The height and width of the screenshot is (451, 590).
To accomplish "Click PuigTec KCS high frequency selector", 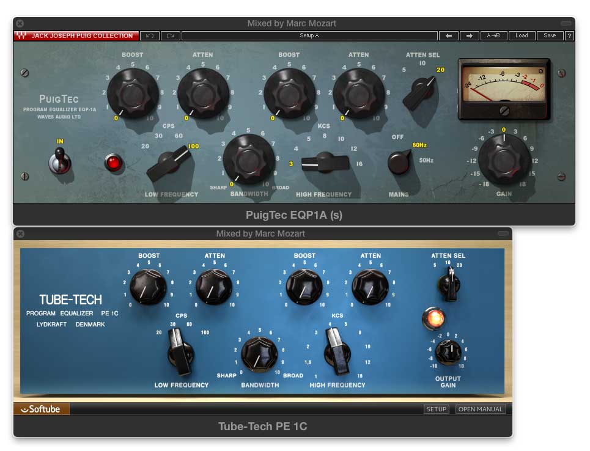I will pyautogui.click(x=325, y=162).
